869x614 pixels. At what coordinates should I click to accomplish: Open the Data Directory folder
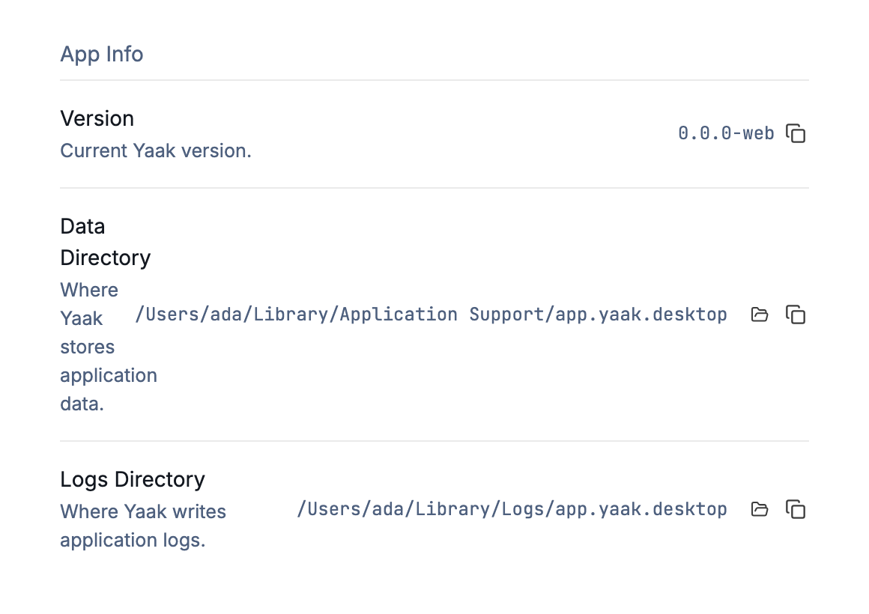click(760, 314)
